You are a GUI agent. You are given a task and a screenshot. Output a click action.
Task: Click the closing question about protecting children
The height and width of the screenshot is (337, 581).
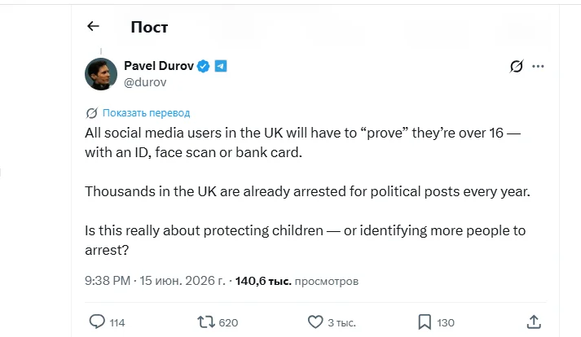[306, 240]
